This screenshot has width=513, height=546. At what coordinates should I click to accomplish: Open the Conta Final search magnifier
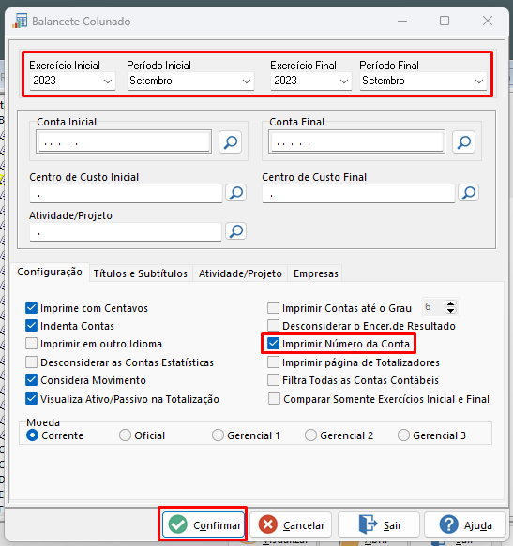(463, 141)
